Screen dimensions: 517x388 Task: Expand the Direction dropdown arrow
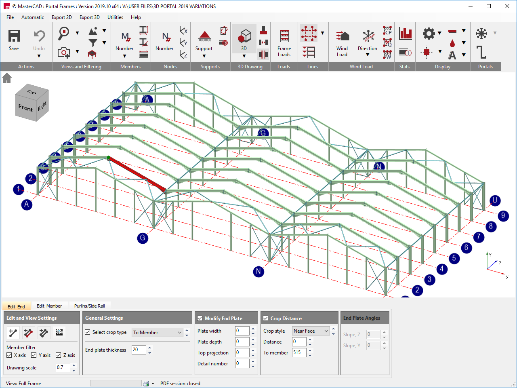pos(368,55)
